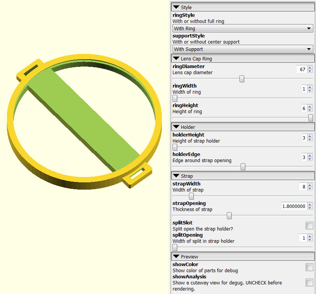Click the 'Split open the strap holder?' text
The image size is (316, 294).
(x=202, y=229)
